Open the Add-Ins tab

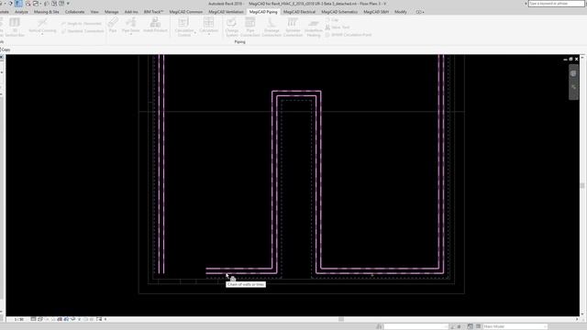coord(131,12)
